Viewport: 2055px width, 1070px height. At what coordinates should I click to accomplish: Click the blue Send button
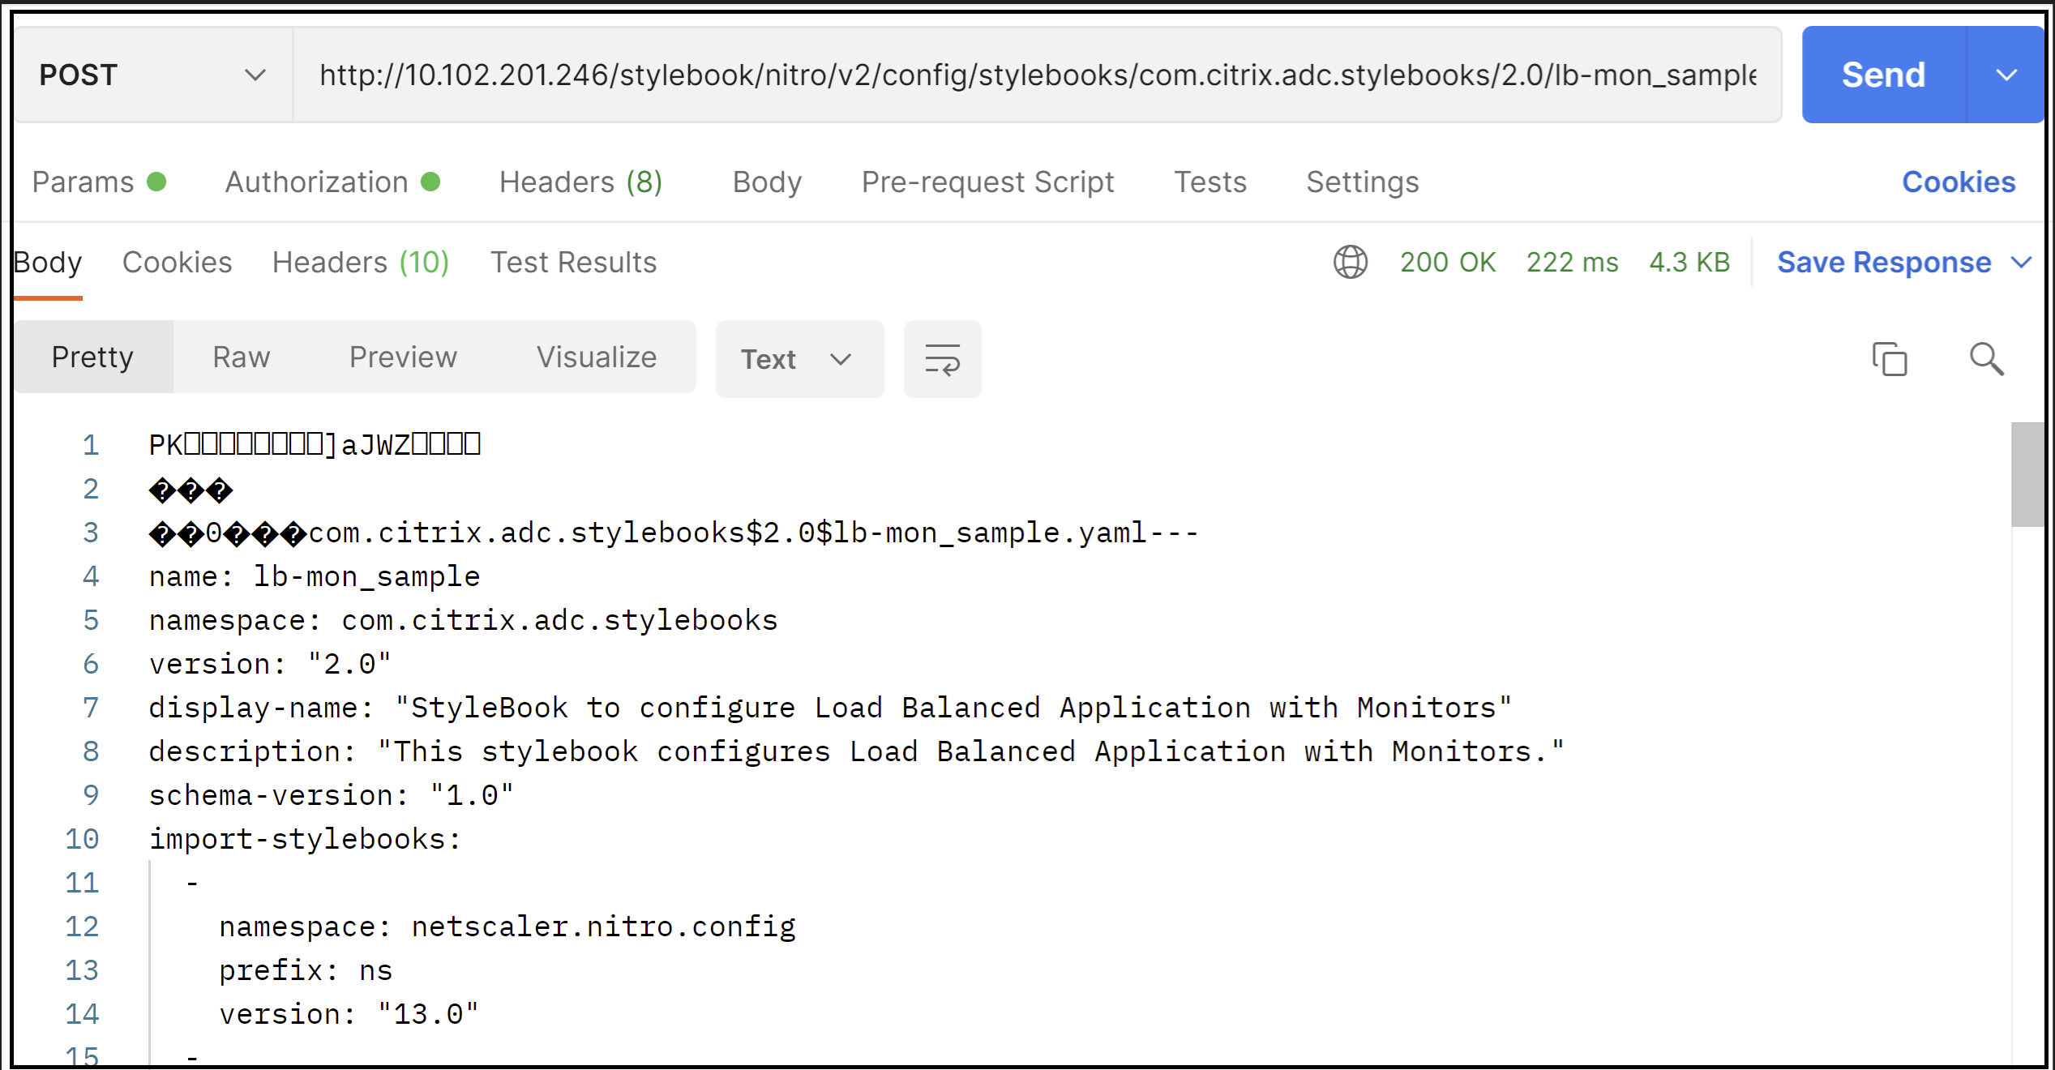1883,75
